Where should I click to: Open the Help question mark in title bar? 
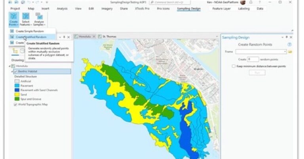click(x=260, y=2)
